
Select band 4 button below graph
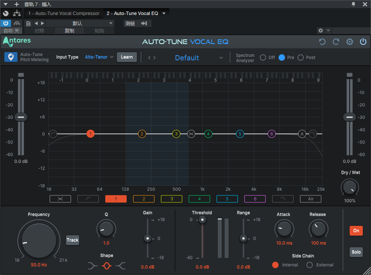pyautogui.click(x=199, y=199)
